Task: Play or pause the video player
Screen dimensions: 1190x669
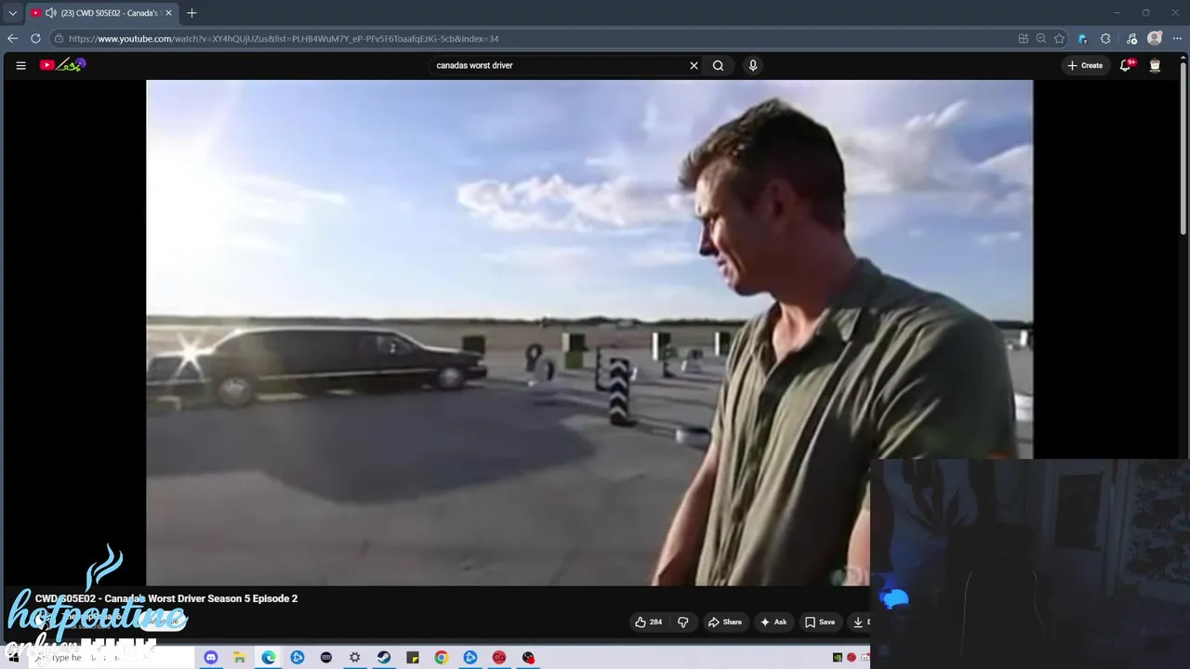Action: (x=589, y=333)
